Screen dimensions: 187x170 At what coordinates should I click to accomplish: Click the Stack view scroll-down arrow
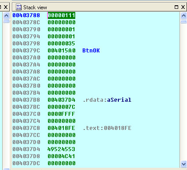[x=183, y=164]
